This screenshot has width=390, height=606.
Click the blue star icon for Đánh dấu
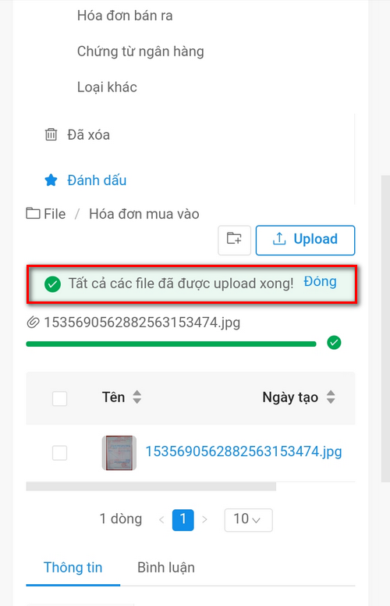point(51,180)
